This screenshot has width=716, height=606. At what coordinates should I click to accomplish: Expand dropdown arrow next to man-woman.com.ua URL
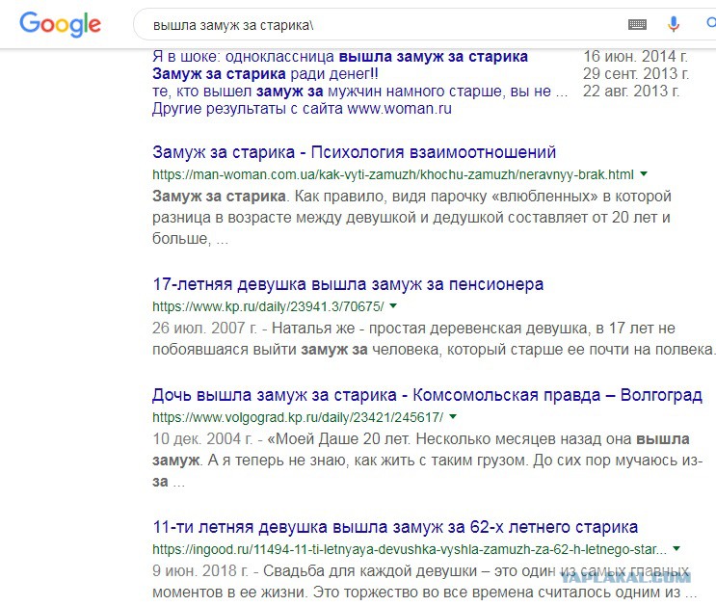pos(644,174)
